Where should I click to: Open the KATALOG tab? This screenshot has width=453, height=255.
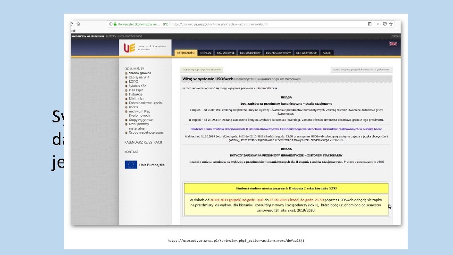click(206, 53)
